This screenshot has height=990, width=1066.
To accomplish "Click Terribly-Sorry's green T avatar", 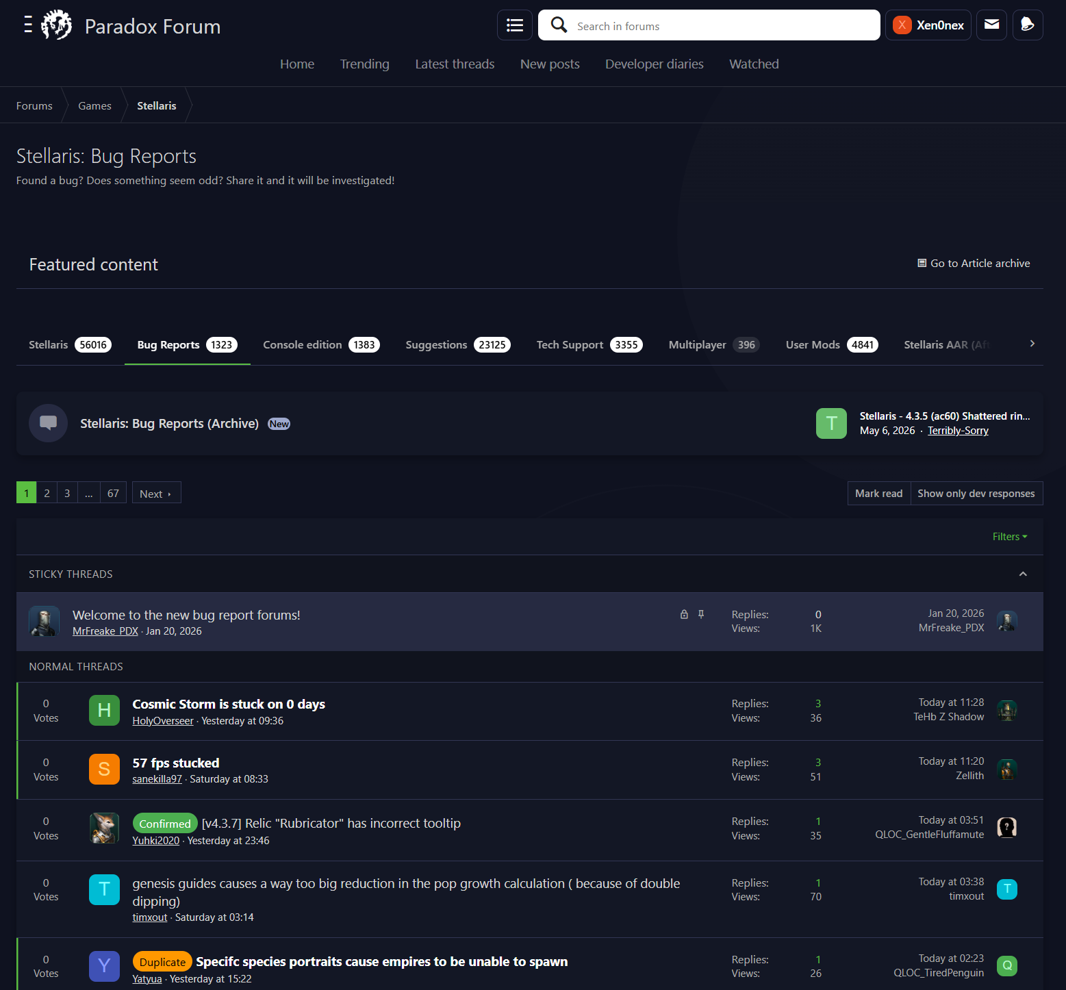I will click(831, 423).
